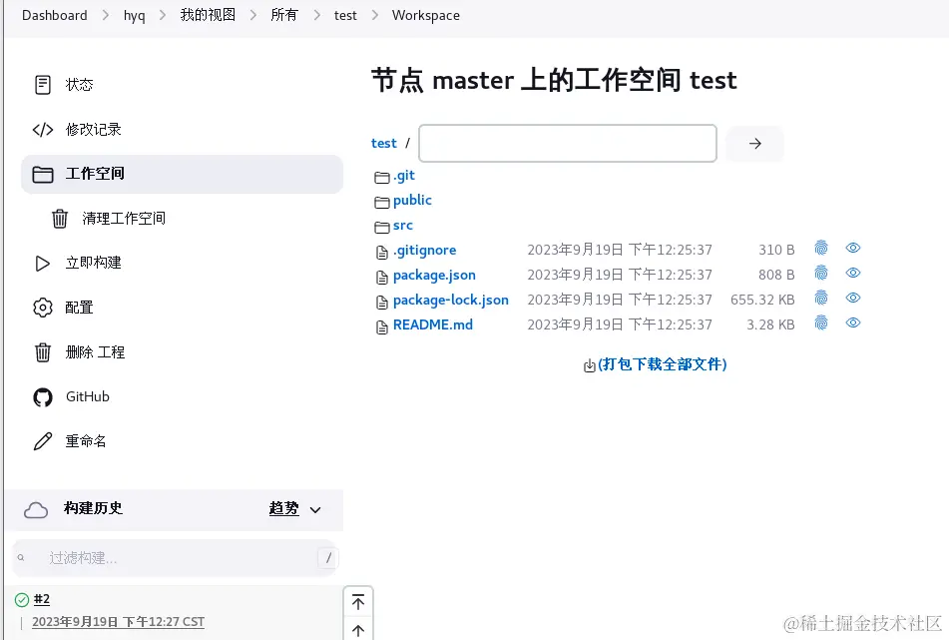The width and height of the screenshot is (949, 640).
Task: Click the 打包下载全部文件 download link
Action: tap(655, 364)
